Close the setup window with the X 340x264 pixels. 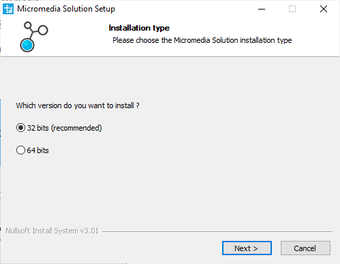(324, 9)
